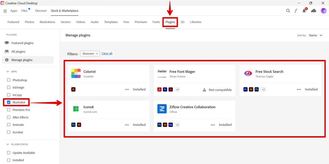Image resolution: width=329 pixels, height=164 pixels.
Task: Open the search magnifier icon in header
Action: [x=288, y=11]
